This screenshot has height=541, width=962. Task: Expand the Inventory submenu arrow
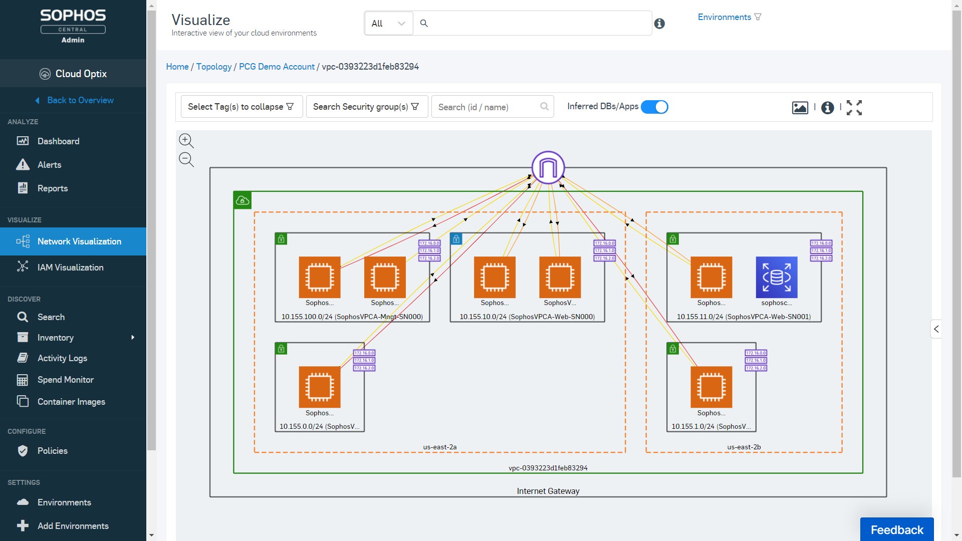[133, 338]
